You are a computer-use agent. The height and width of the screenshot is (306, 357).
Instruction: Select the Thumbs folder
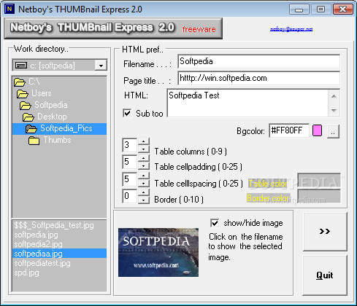(59, 140)
